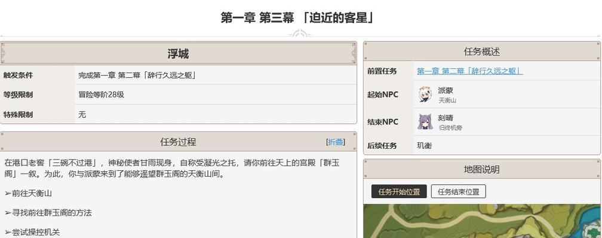The image size is (602, 238).
Task: Click the 任务过程 section header
Action: point(178,142)
